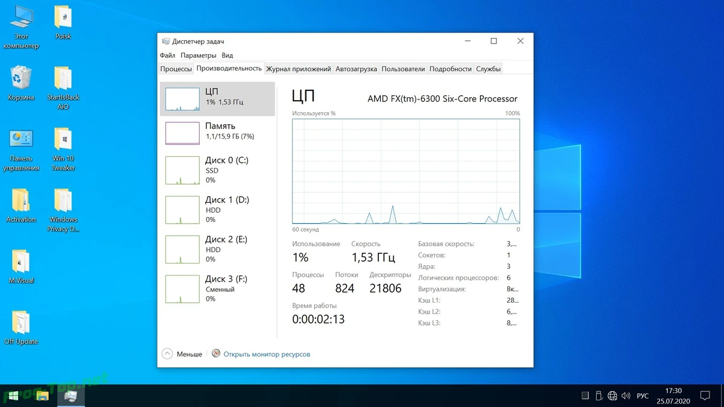Image resolution: width=724 pixels, height=407 pixels.
Task: Click the Потоки value 824
Action: click(x=345, y=288)
